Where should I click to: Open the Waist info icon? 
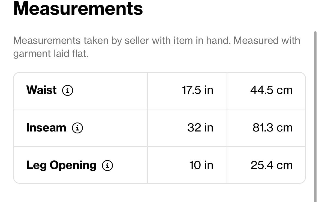point(68,90)
